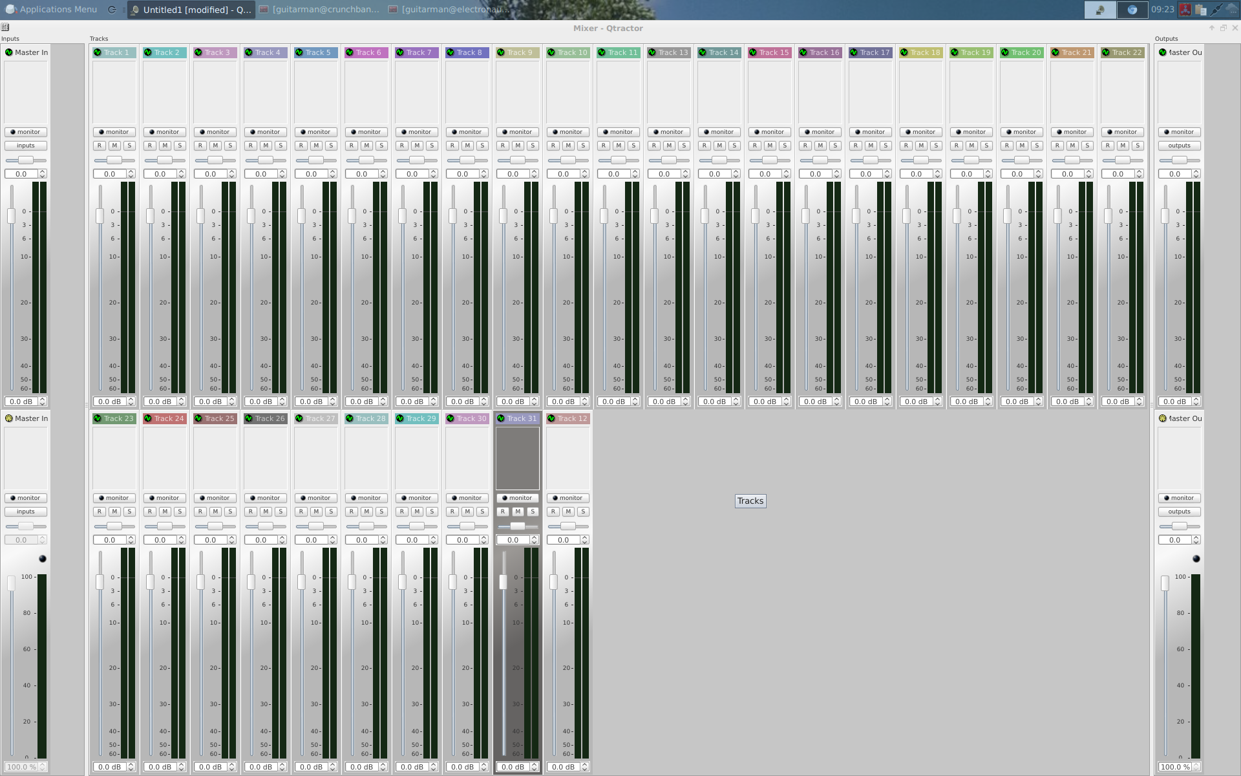Decrease the upper Master In gain dB stepper

(43, 404)
